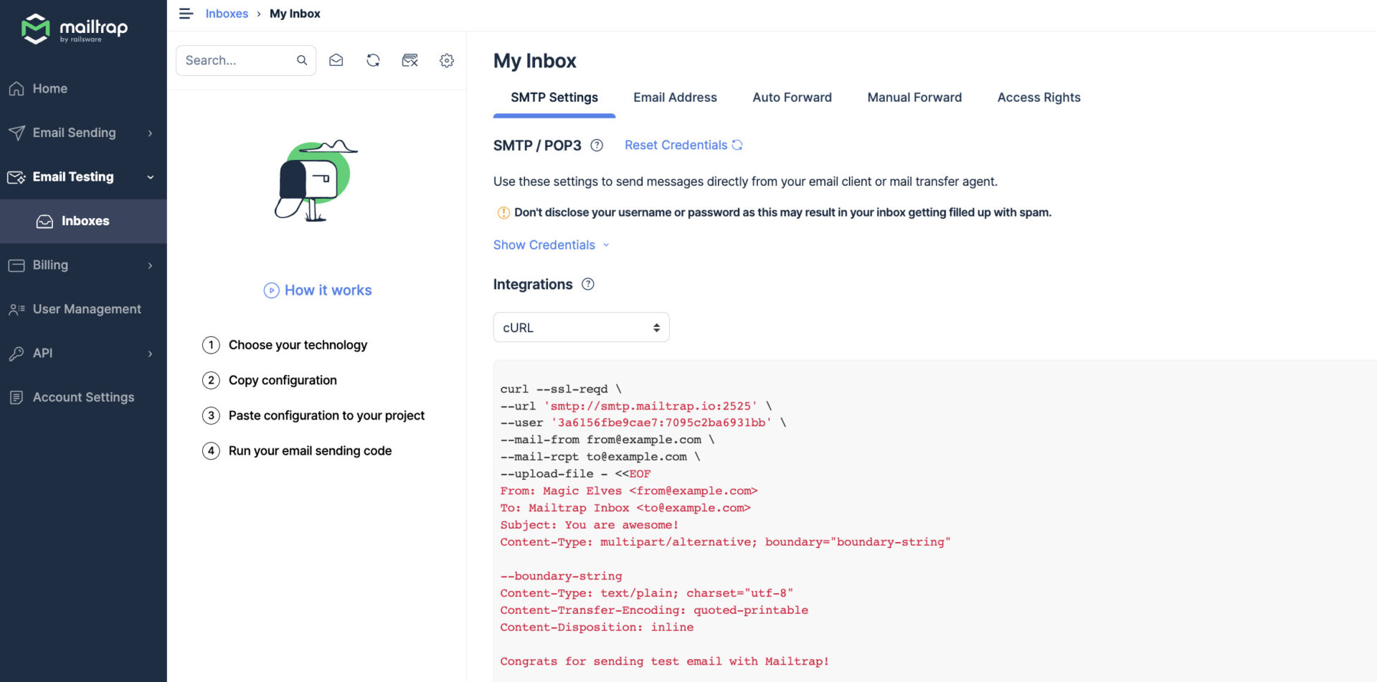Switch to the Email Address tab
Image resolution: width=1377 pixels, height=682 pixels.
coord(674,98)
